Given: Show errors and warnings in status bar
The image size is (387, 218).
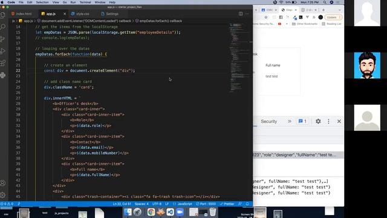Looking at the screenshot, I should [7, 204].
